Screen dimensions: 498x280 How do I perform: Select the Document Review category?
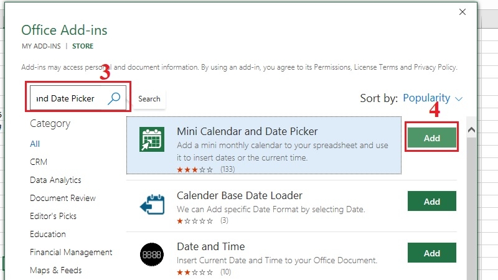click(x=63, y=198)
